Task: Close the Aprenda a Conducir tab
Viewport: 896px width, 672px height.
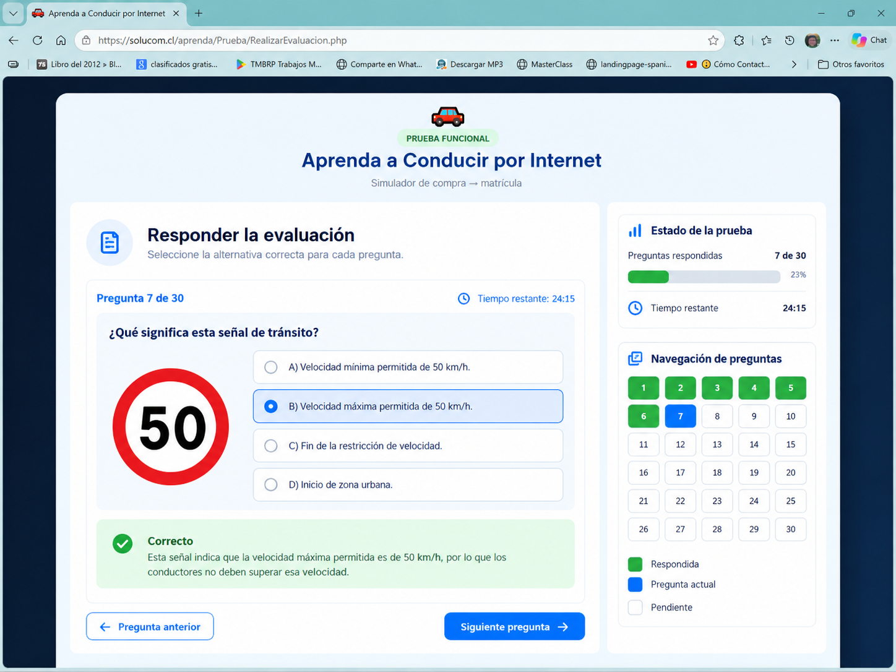Action: pos(176,13)
